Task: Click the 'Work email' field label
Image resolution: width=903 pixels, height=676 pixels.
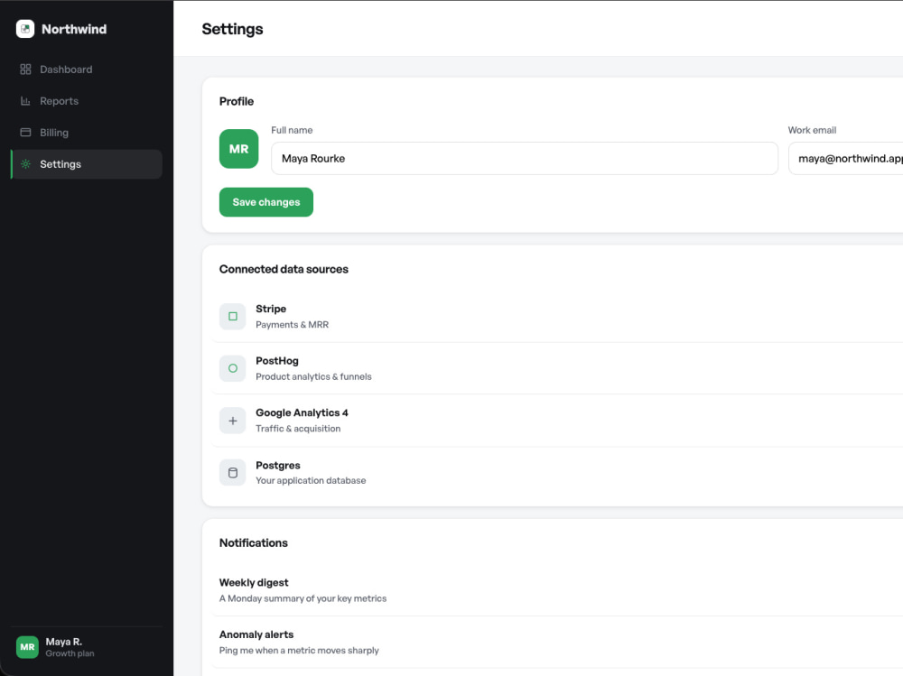Action: pyautogui.click(x=812, y=130)
